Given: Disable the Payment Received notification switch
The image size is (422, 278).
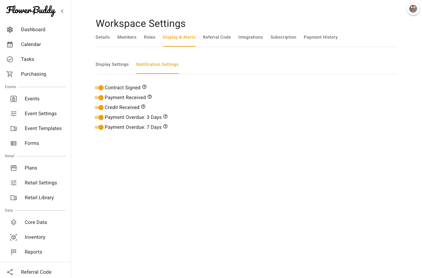Looking at the screenshot, I should pos(99,98).
